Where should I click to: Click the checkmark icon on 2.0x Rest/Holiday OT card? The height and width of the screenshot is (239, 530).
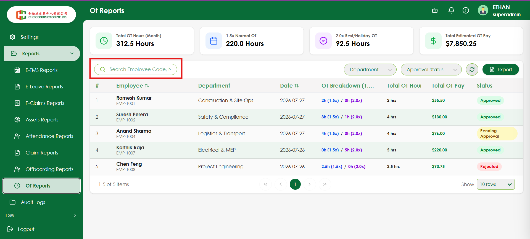tap(323, 41)
